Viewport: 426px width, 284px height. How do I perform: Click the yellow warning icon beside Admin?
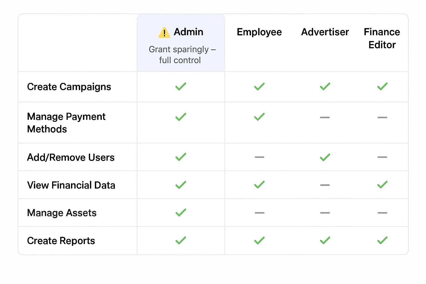[164, 32]
